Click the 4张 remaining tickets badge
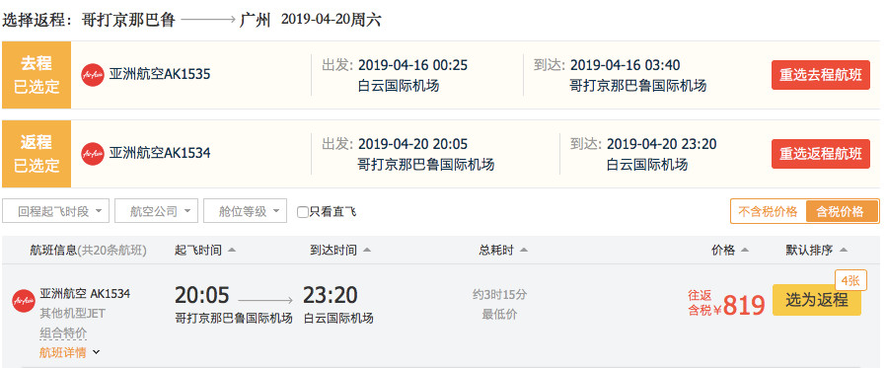Image resolution: width=886 pixels, height=368 pixels. [x=850, y=280]
